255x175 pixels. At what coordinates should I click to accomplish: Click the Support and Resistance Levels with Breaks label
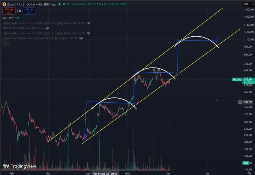click(x=40, y=38)
